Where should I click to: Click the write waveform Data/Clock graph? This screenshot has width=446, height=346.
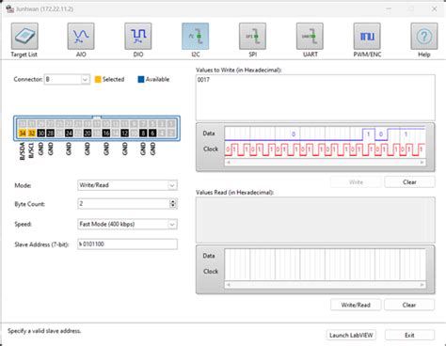click(325, 142)
